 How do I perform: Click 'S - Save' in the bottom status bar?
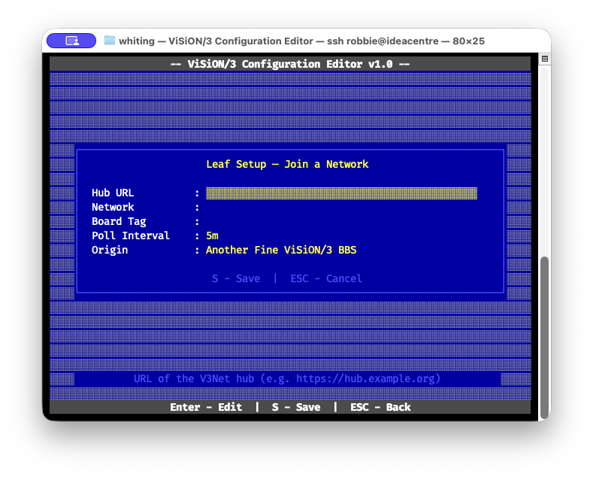pos(296,407)
